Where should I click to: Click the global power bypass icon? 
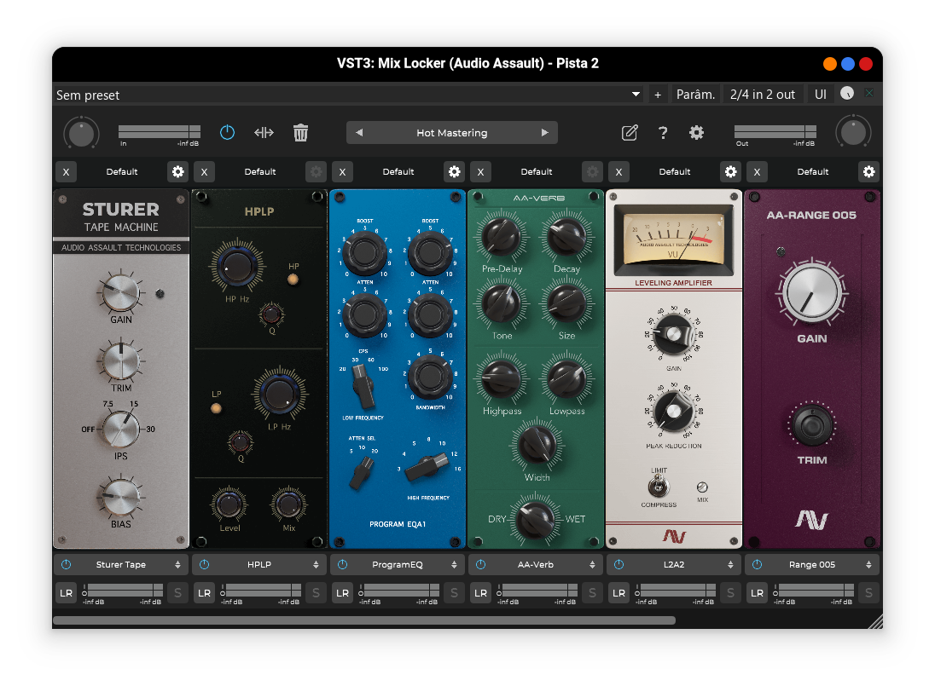(x=227, y=133)
